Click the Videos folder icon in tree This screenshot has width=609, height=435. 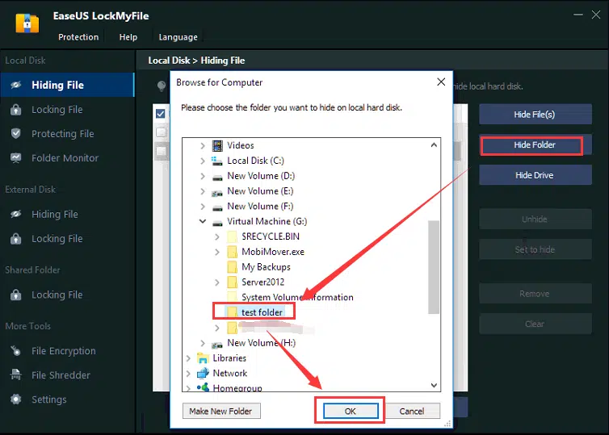click(x=217, y=145)
